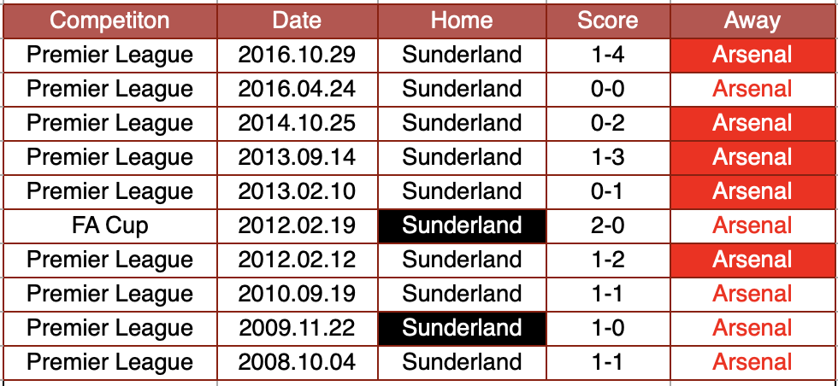Select red Arsenal cell in 2014.10.25 row
The image size is (838, 386).
[x=752, y=123]
